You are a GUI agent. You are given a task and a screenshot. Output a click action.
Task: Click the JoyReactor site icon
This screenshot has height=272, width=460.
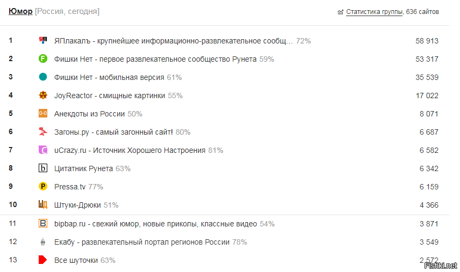click(x=43, y=95)
